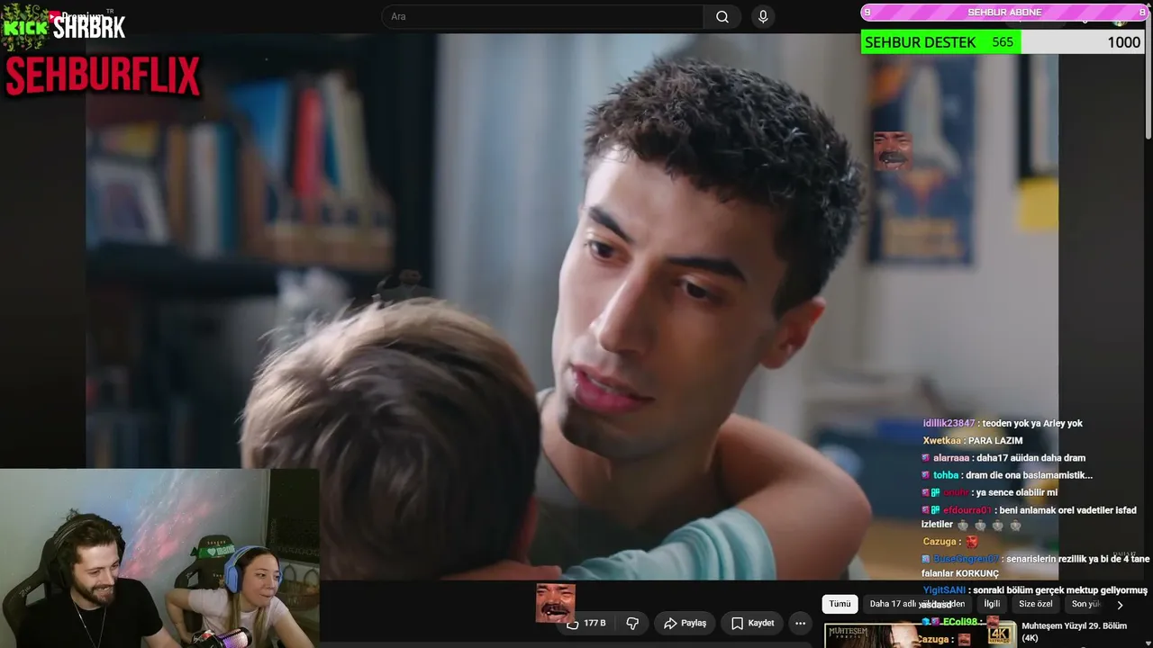Show more filter chips with right chevron

1120,605
